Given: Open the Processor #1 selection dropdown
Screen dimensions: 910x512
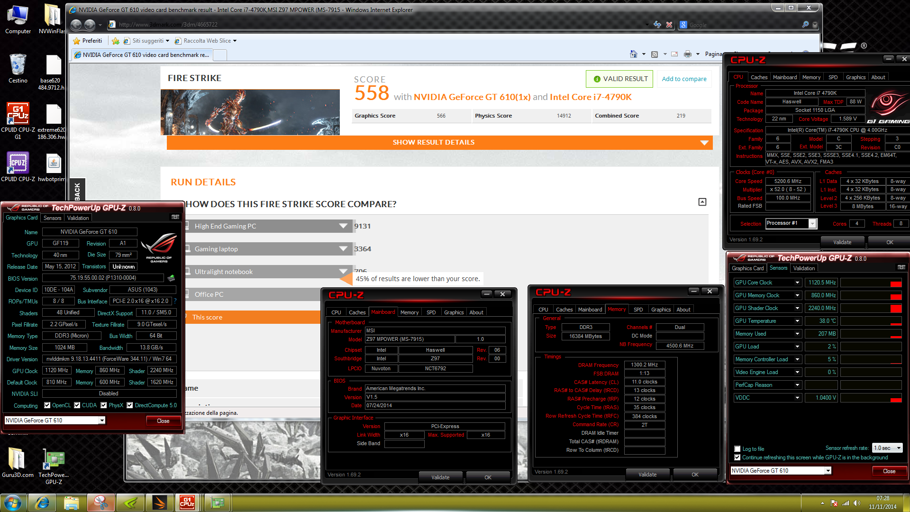Looking at the screenshot, I should [x=791, y=223].
